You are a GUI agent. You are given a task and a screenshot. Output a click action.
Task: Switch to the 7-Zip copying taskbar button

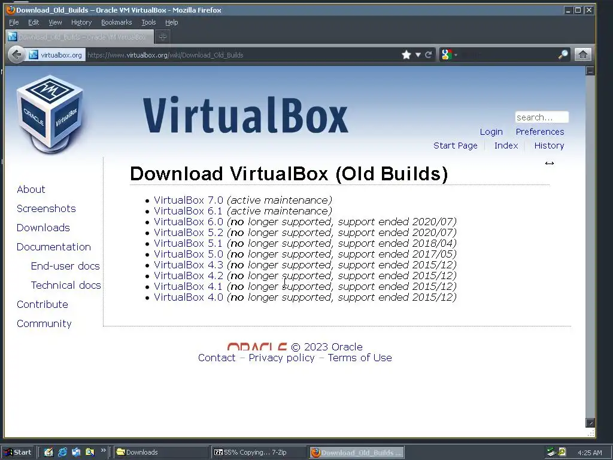coord(259,452)
